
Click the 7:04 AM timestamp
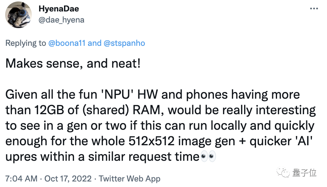21,179
